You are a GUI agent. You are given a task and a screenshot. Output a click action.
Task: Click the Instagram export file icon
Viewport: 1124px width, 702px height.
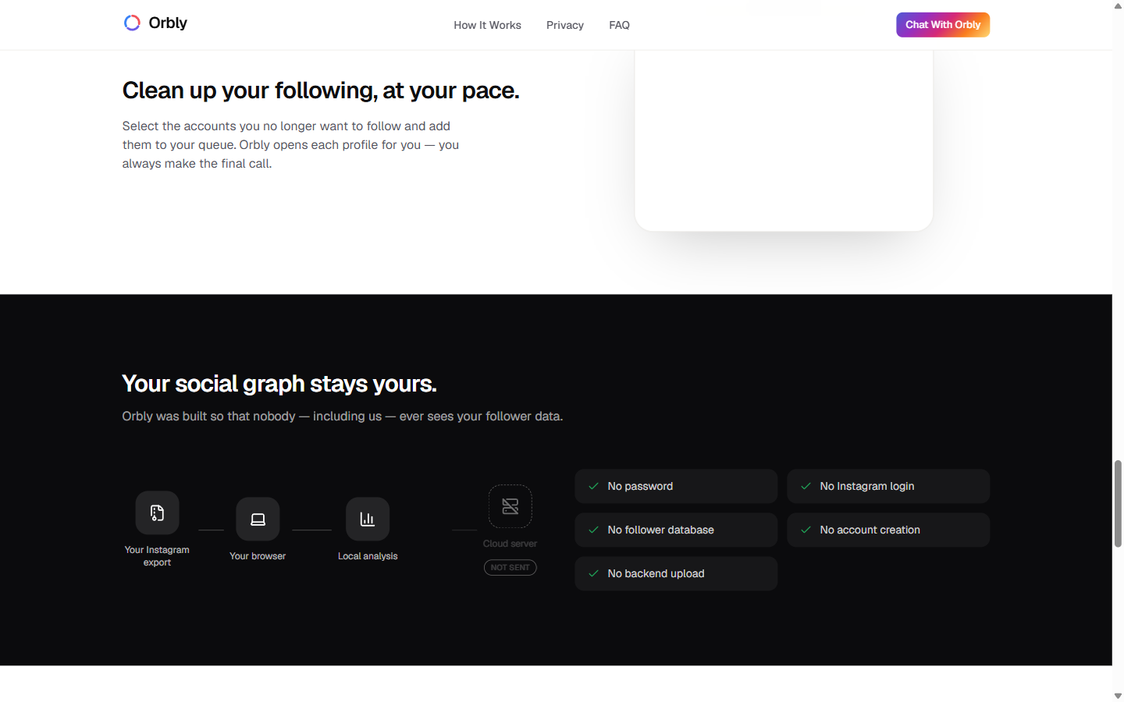tap(157, 512)
